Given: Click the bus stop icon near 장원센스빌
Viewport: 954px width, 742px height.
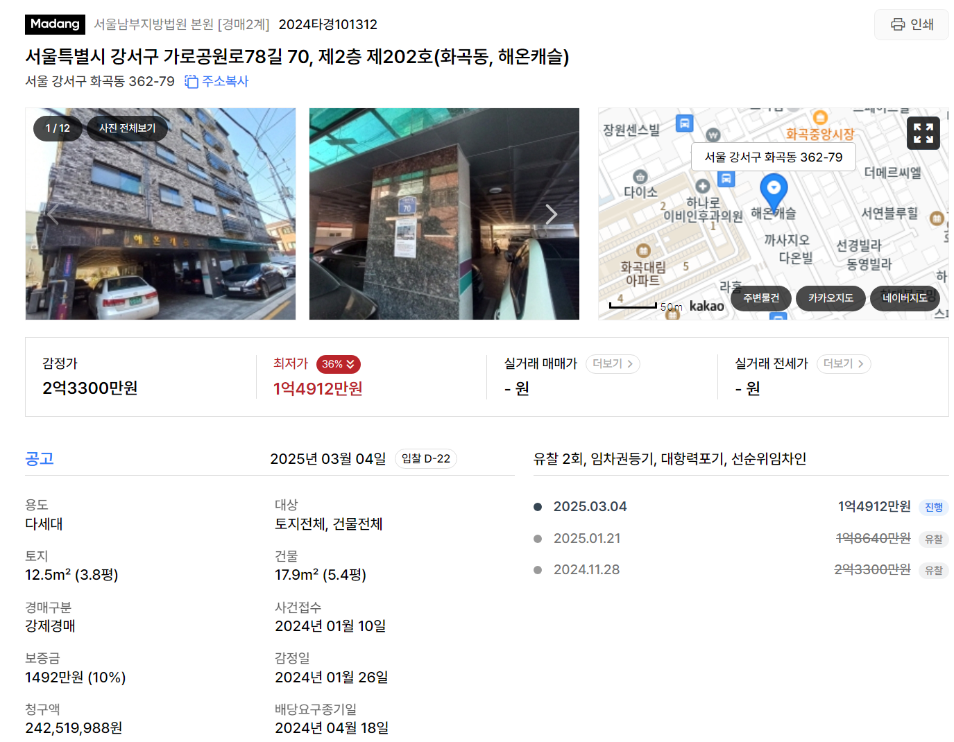Looking at the screenshot, I should [x=684, y=123].
